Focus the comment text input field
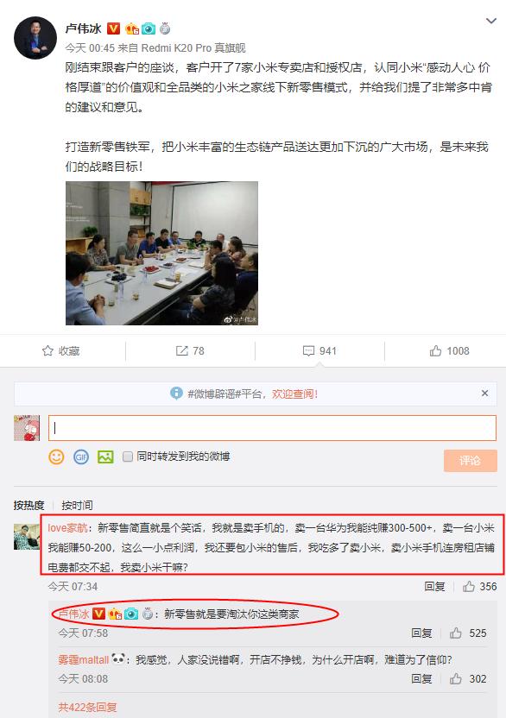The image size is (506, 718). point(272,428)
